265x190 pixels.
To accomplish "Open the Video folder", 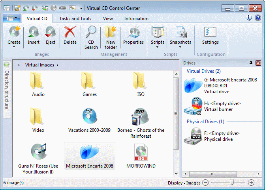I will click(x=38, y=120).
